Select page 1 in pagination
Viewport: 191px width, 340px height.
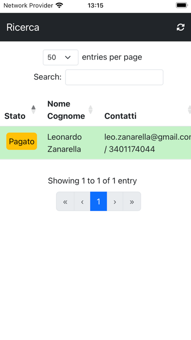pyautogui.click(x=98, y=201)
